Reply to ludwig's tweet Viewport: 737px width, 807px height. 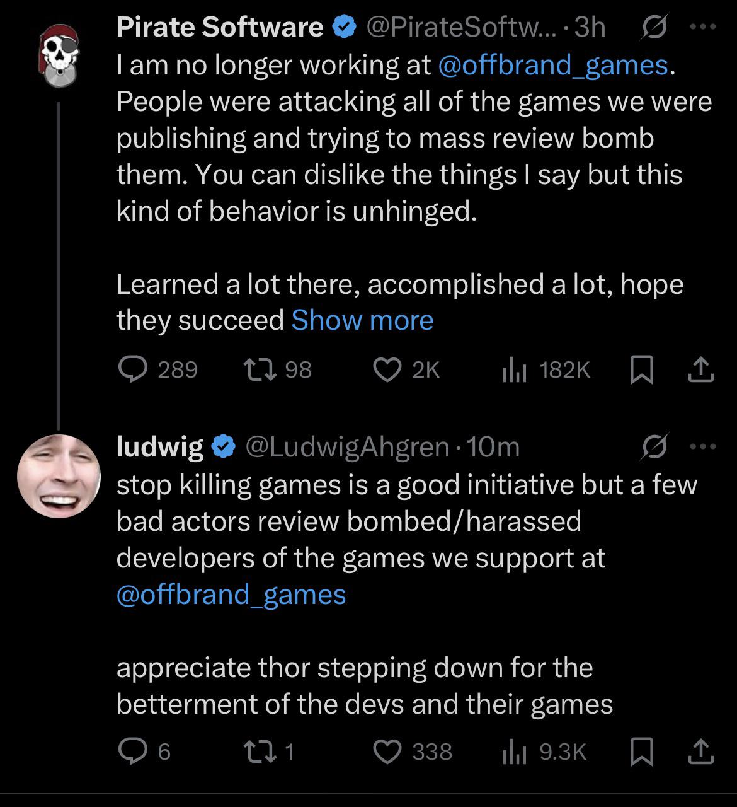(145, 752)
